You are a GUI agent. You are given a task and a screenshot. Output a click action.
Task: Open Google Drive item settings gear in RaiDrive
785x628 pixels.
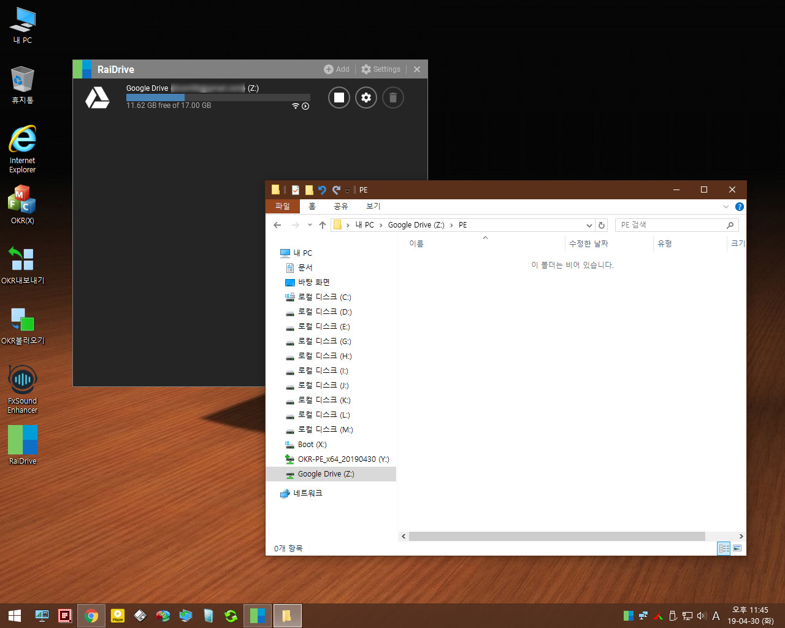click(366, 98)
